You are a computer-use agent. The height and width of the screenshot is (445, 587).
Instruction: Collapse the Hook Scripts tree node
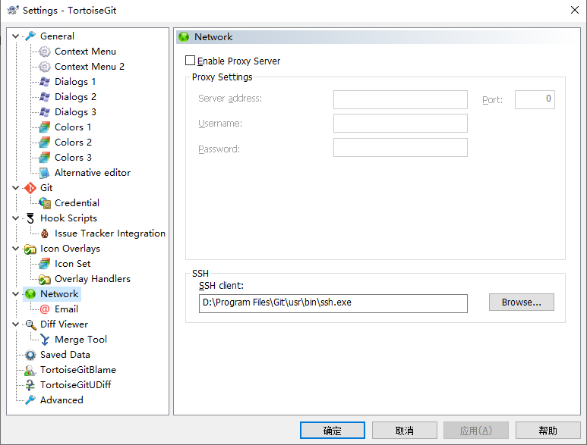click(16, 218)
